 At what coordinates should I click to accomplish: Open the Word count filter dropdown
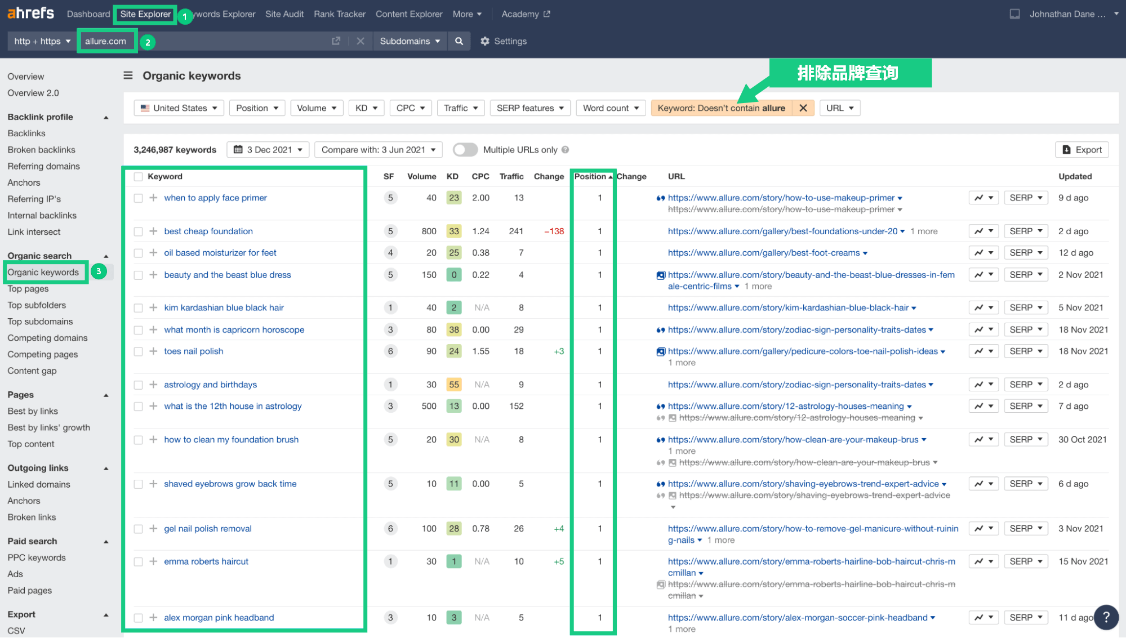[611, 108]
